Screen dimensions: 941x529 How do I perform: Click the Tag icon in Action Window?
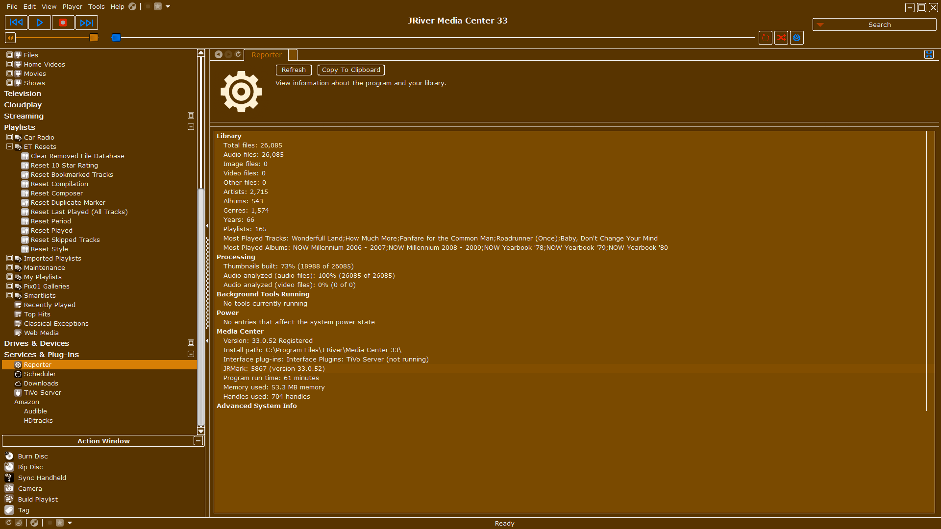click(x=9, y=510)
